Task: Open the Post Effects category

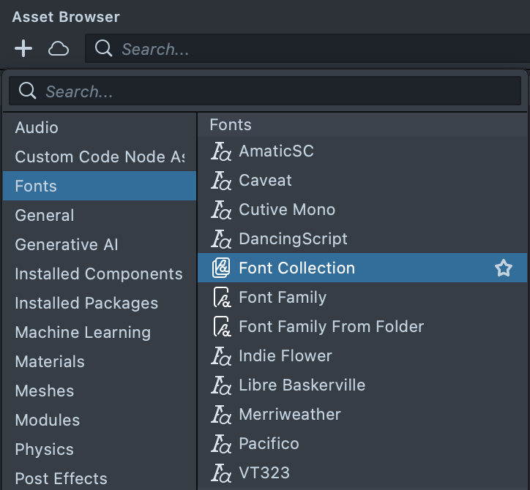Action: (x=61, y=478)
